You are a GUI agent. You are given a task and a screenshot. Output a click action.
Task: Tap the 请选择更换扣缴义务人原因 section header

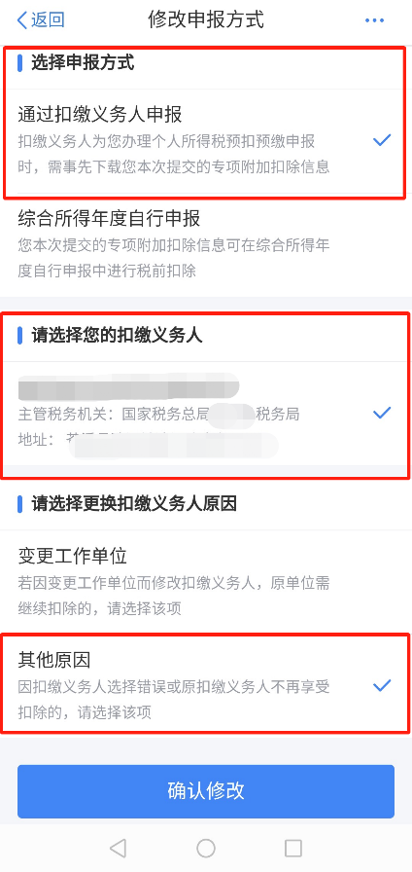tap(134, 504)
